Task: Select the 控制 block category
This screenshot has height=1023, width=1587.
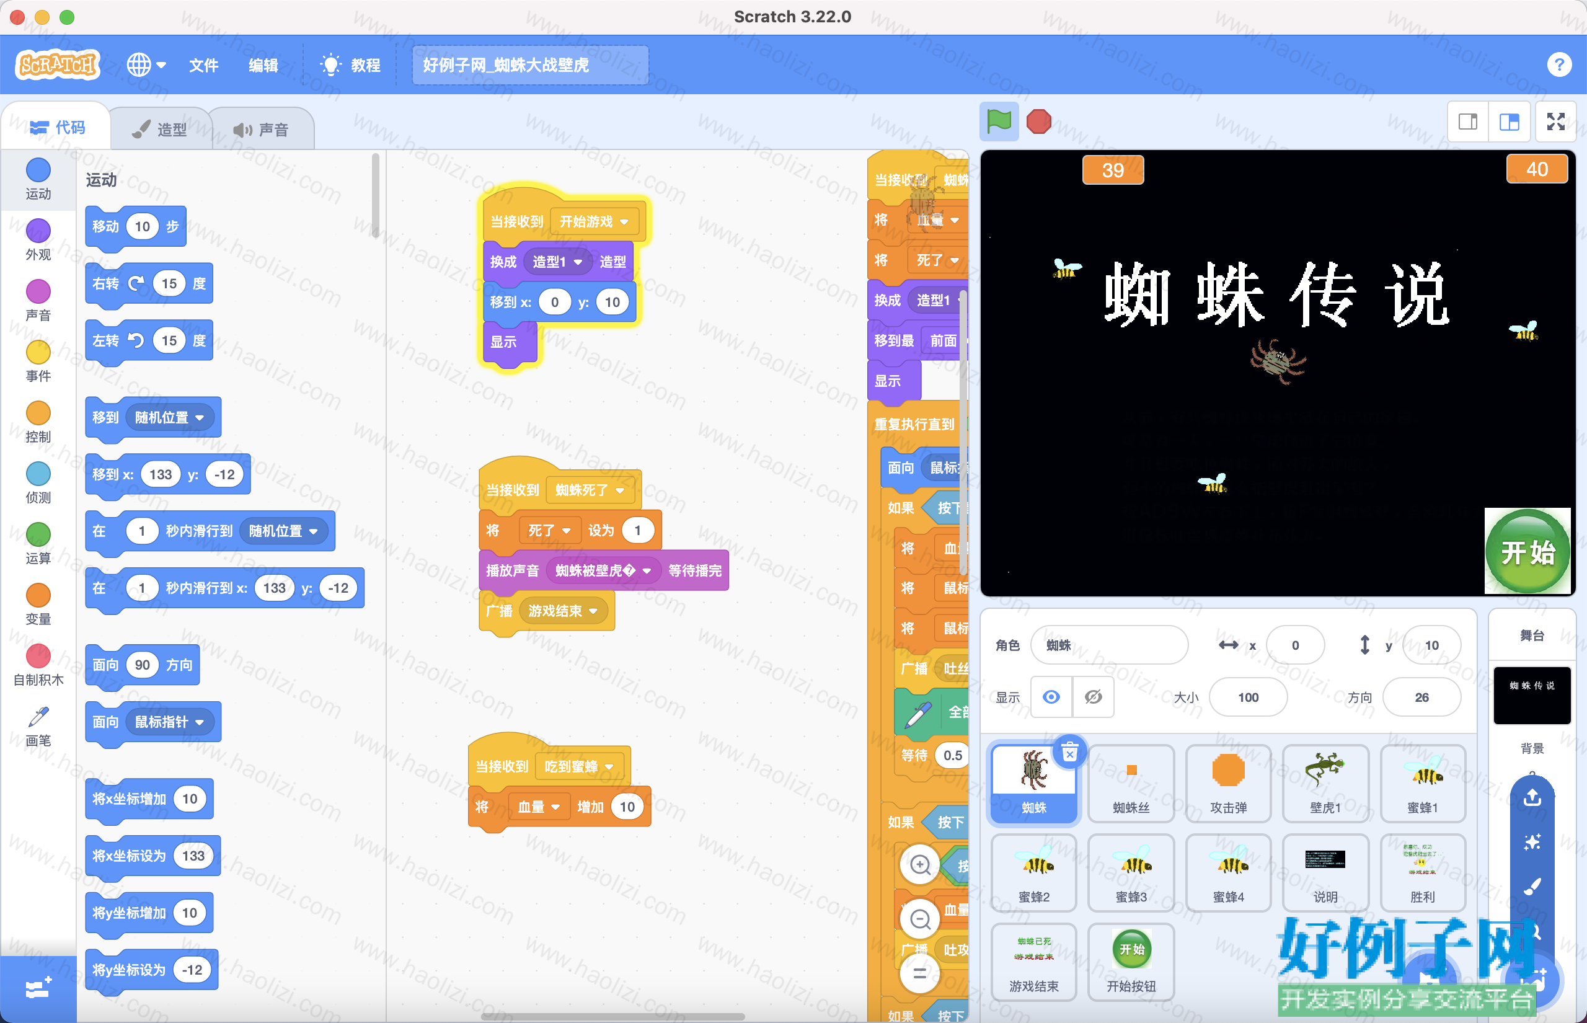Action: coord(38,422)
